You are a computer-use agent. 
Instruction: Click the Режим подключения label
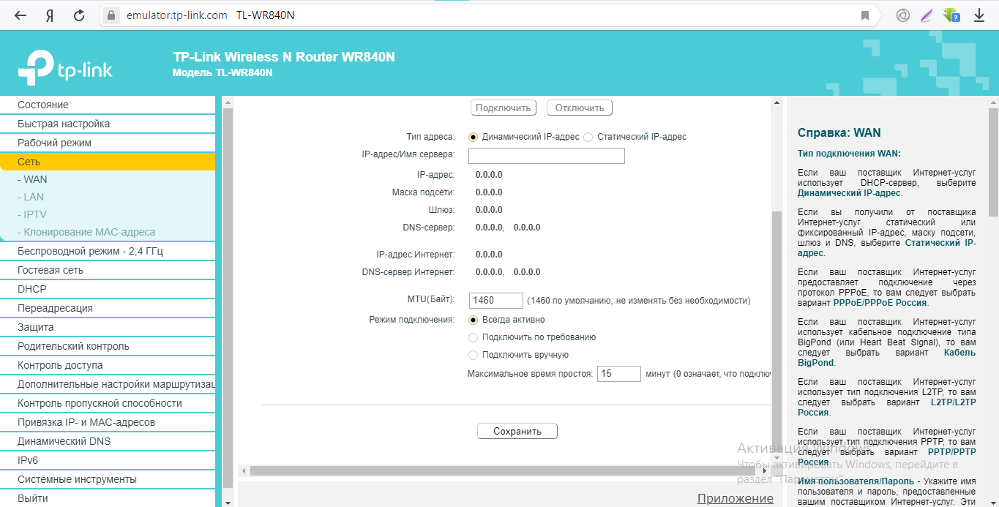pos(411,320)
